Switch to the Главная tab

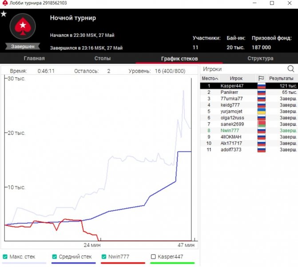click(34, 58)
